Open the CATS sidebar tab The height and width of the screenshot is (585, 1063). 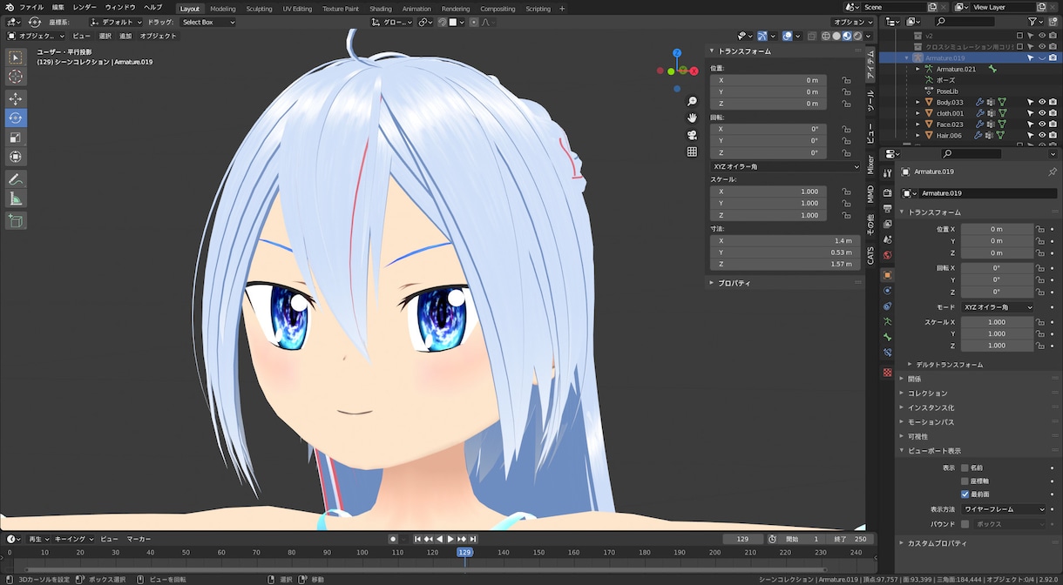coord(870,254)
